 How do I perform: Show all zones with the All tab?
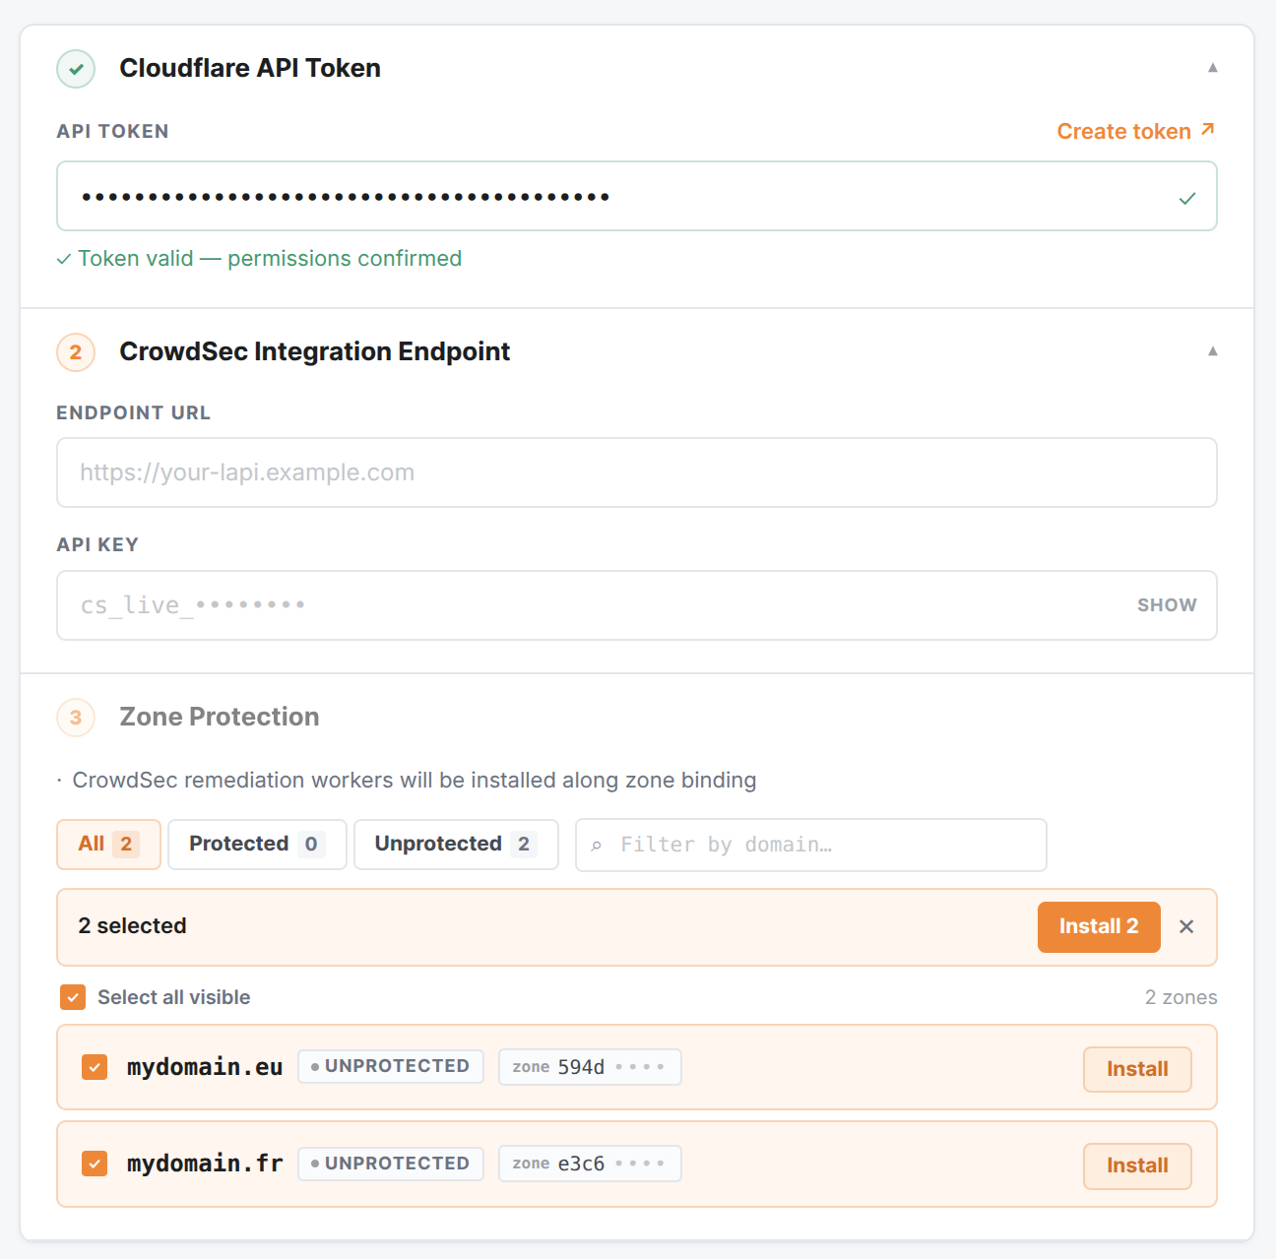point(108,845)
